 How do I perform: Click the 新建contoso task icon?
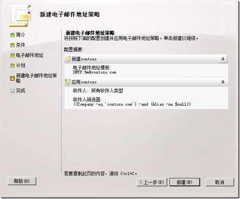click(68, 59)
